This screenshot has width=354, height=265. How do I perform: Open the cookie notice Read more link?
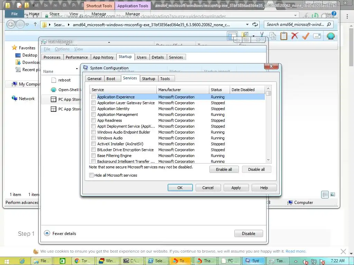point(296,251)
